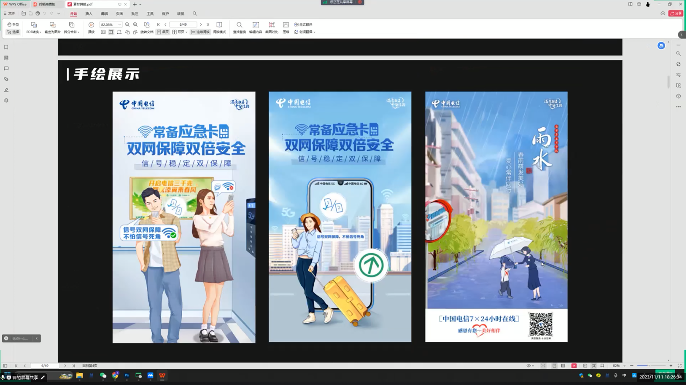
Task: Expand the zoom percentage 82.08% dropdown
Action: click(119, 25)
